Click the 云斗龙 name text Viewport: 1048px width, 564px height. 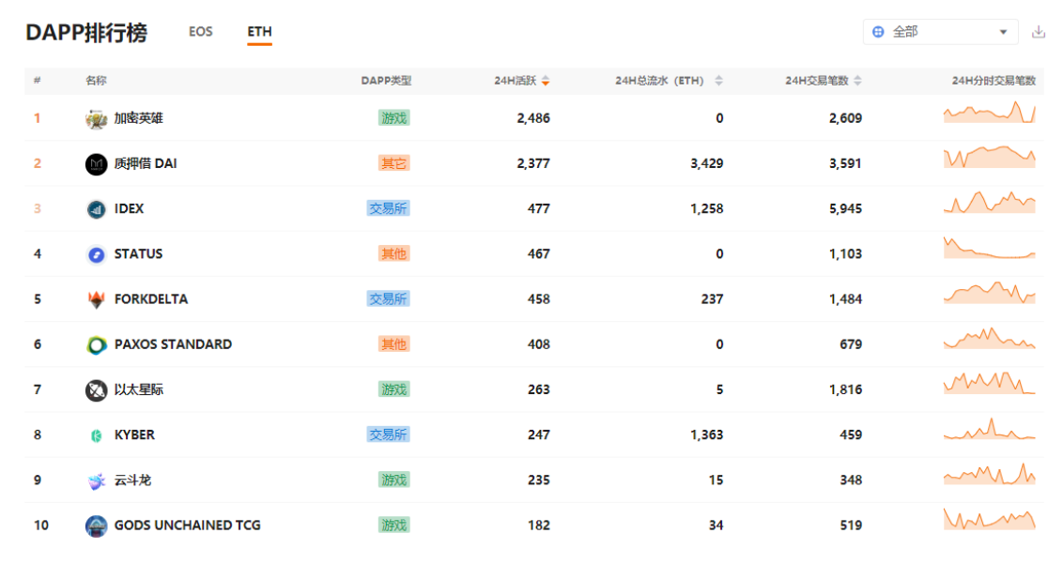[132, 480]
